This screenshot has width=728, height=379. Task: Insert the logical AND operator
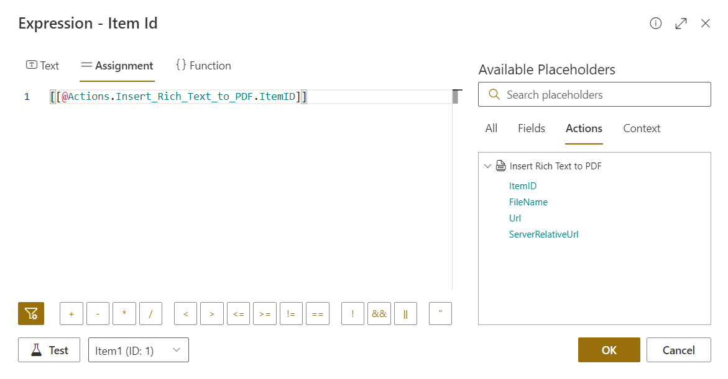point(379,314)
